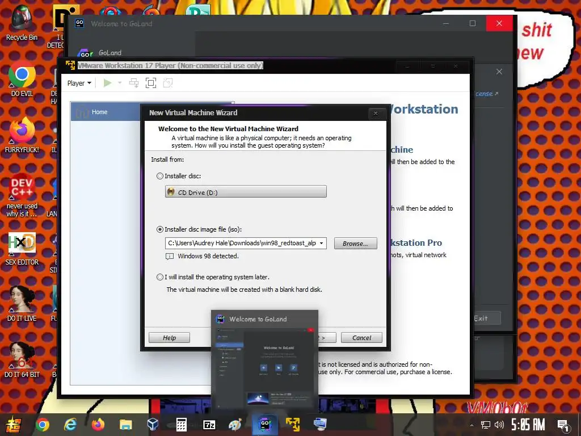Select the Installer disc radio button
This screenshot has width=581, height=436.
(x=159, y=176)
